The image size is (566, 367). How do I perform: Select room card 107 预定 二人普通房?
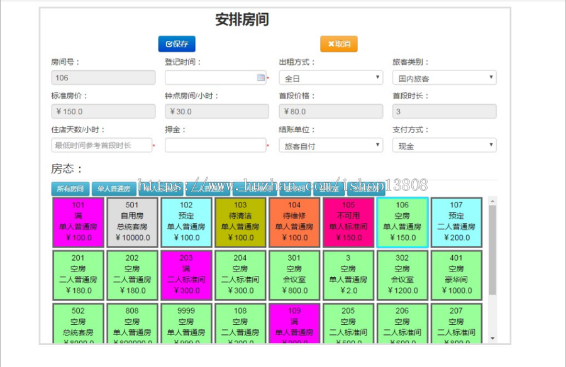point(457,222)
